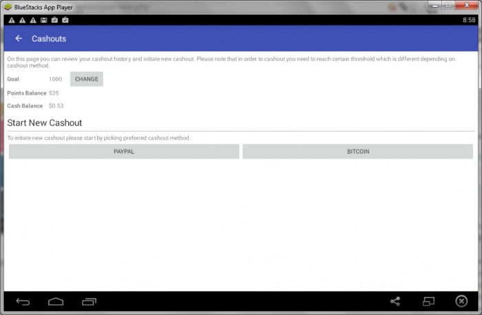Choose PAYPAL as the cashout method
This screenshot has width=482, height=315.
[124, 152]
